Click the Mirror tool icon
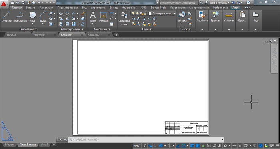Viewport: 280px width, 149px height. 67,18
